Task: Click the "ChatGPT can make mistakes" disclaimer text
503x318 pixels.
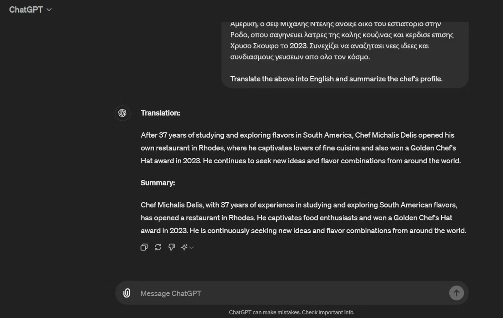Action: coord(291,312)
